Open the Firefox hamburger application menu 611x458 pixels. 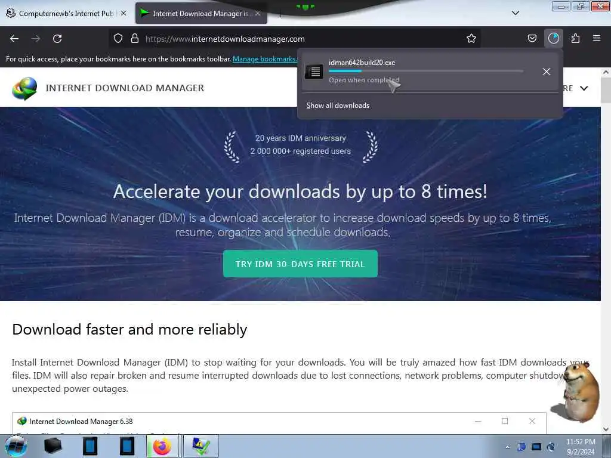tap(597, 38)
